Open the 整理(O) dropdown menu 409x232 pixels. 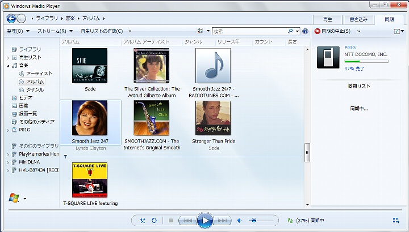pyautogui.click(x=18, y=31)
